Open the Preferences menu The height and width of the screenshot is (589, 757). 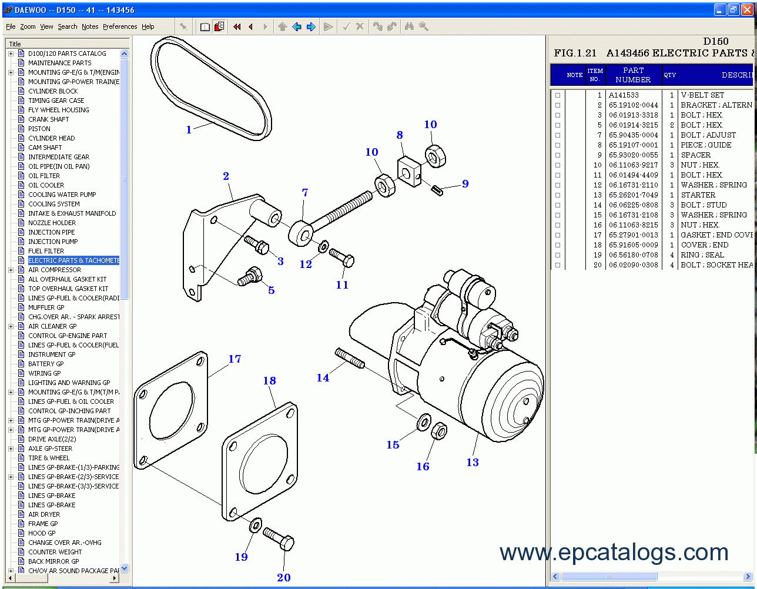(x=120, y=26)
